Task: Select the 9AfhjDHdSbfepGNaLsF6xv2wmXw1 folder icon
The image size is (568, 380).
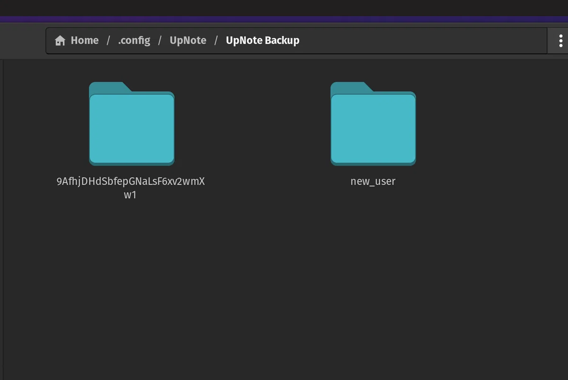Action: (132, 124)
